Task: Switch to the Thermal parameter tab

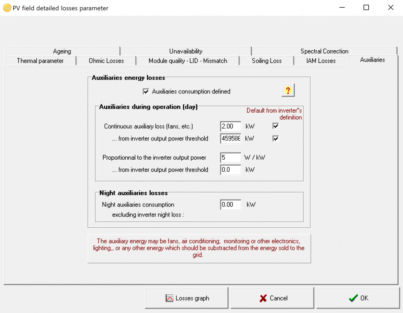Action: pyautogui.click(x=39, y=61)
